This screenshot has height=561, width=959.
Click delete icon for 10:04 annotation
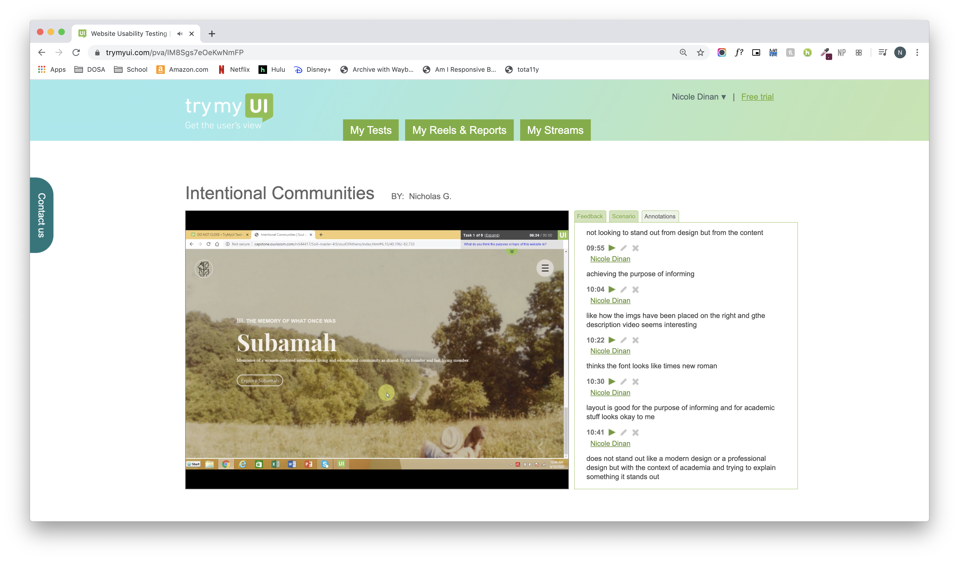click(635, 289)
